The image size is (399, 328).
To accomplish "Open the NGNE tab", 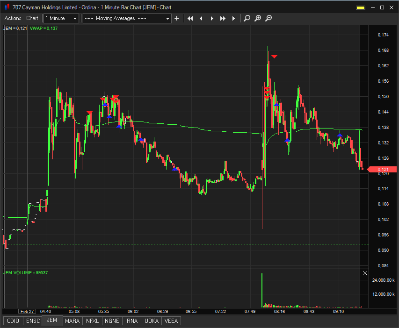I will pyautogui.click(x=112, y=321).
